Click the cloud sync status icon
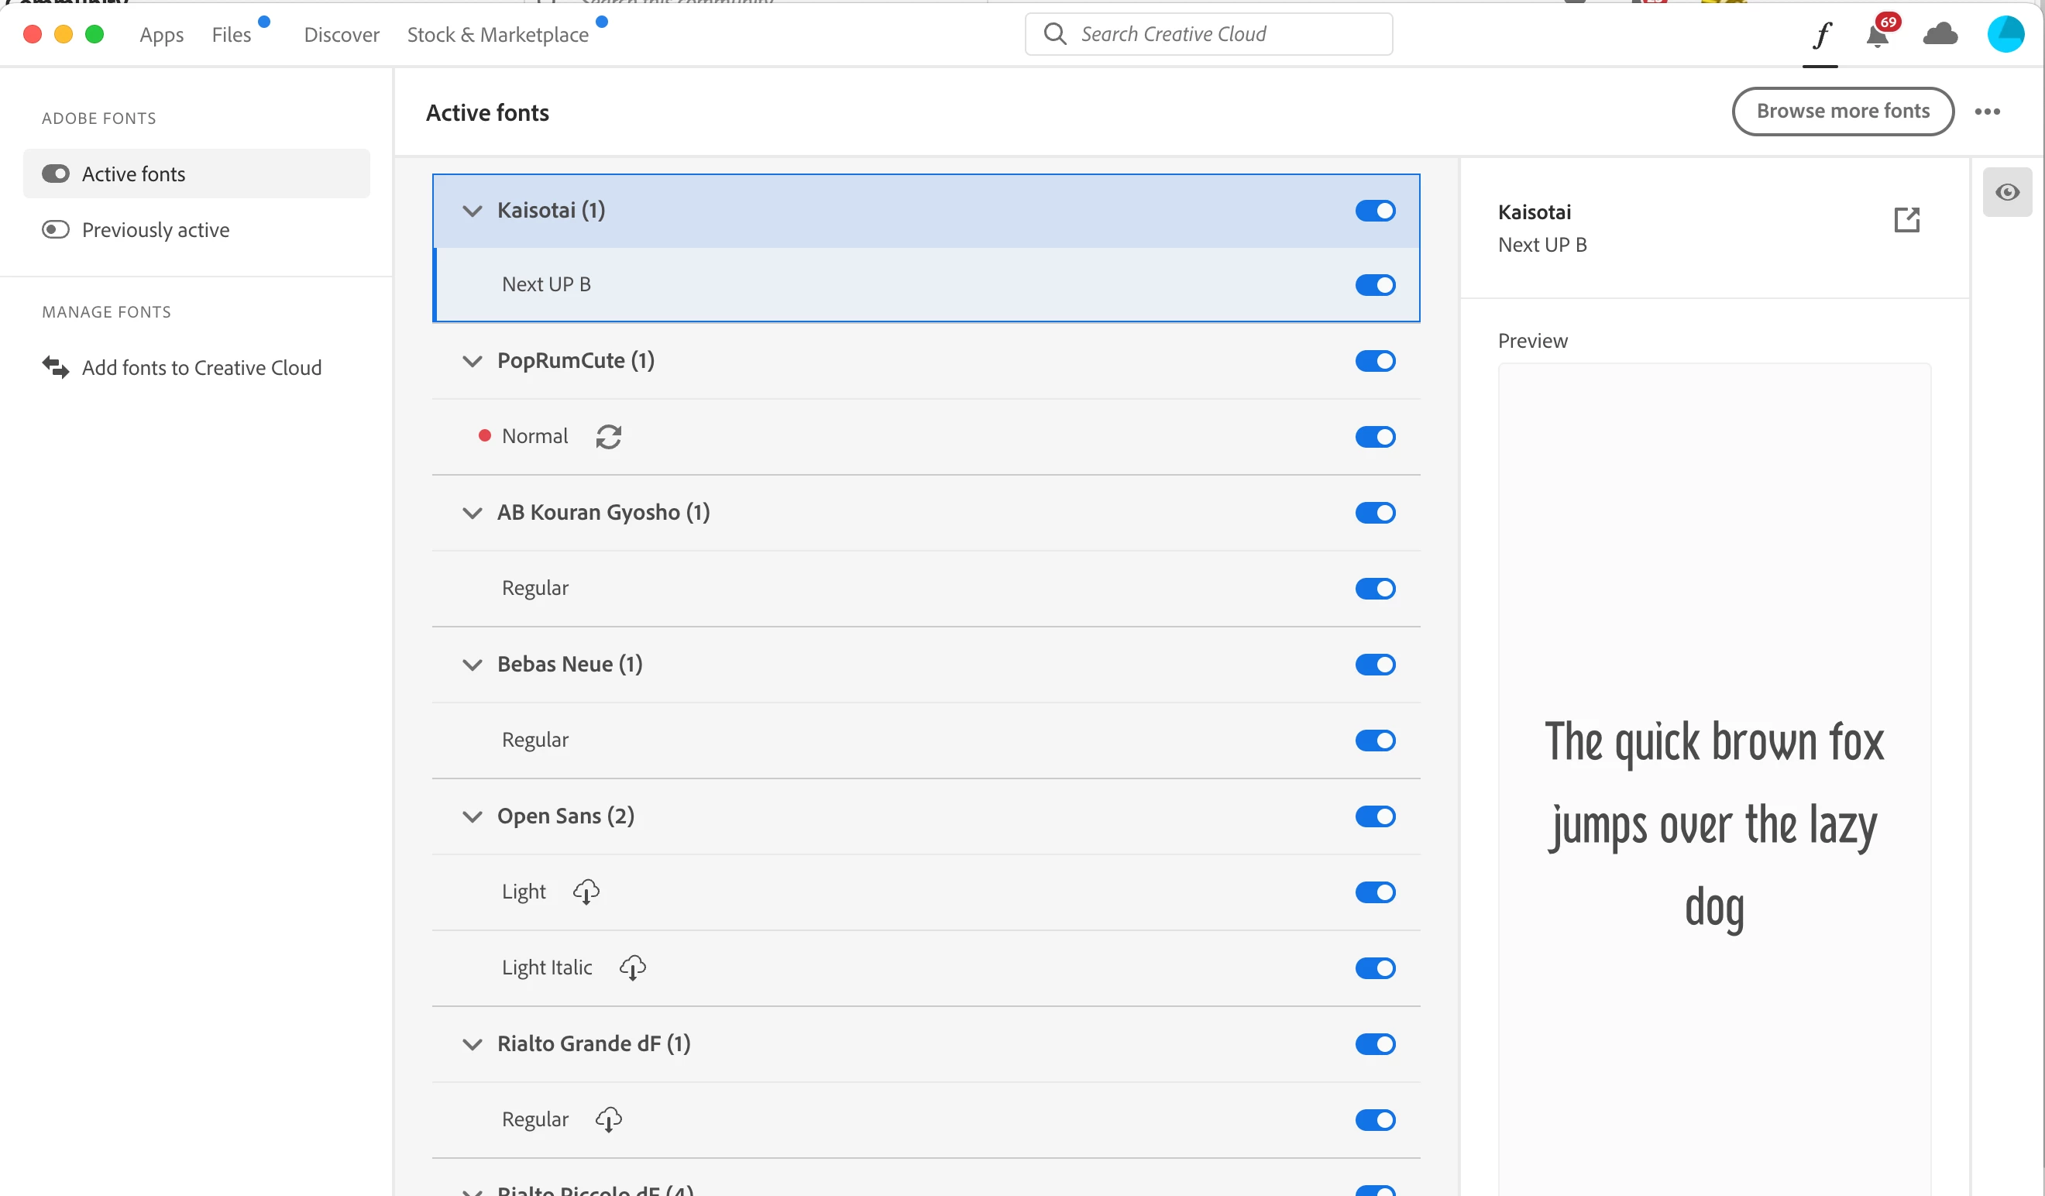 point(1940,35)
